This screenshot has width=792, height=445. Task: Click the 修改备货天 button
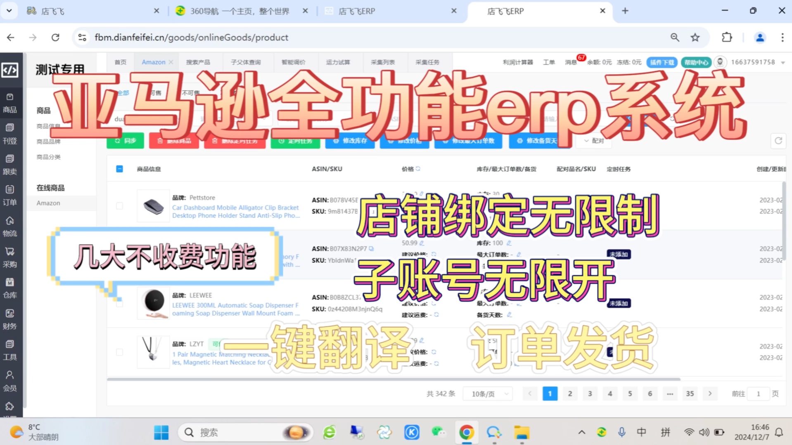pos(541,141)
